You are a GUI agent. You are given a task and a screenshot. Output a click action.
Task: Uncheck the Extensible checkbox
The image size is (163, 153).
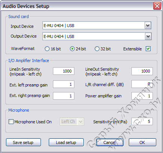(x=148, y=49)
